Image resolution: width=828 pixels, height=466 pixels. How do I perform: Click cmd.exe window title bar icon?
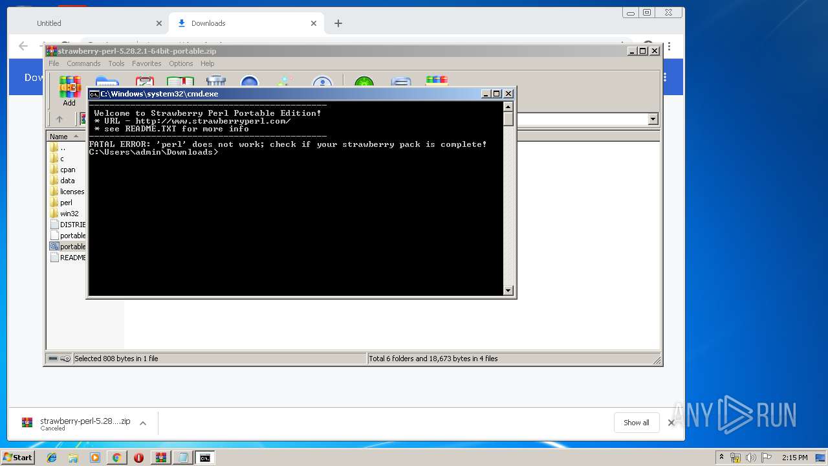click(x=94, y=94)
